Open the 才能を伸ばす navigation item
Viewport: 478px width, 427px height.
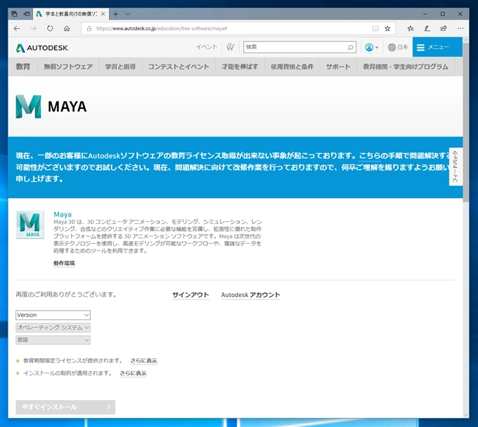coord(240,67)
